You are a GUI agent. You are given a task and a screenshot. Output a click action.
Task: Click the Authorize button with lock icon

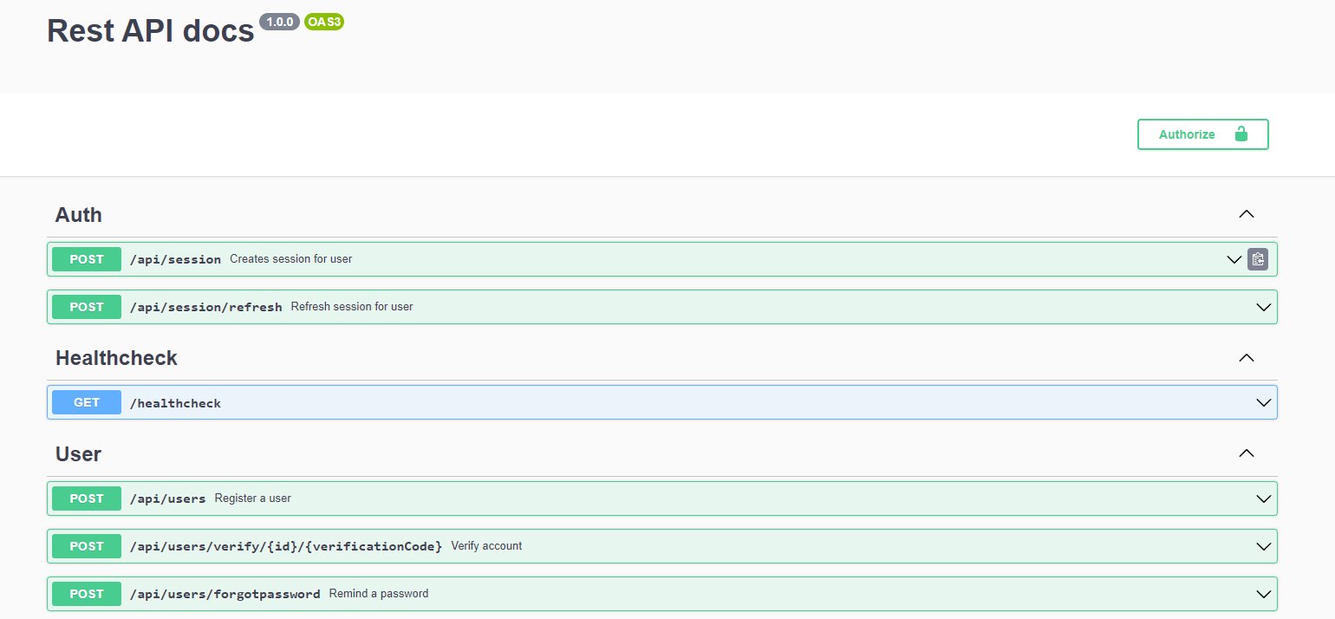[1202, 134]
